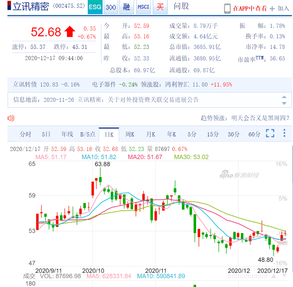Click the 成交量 value 8.79万手
The width and height of the screenshot is (293, 287).
click(206, 26)
